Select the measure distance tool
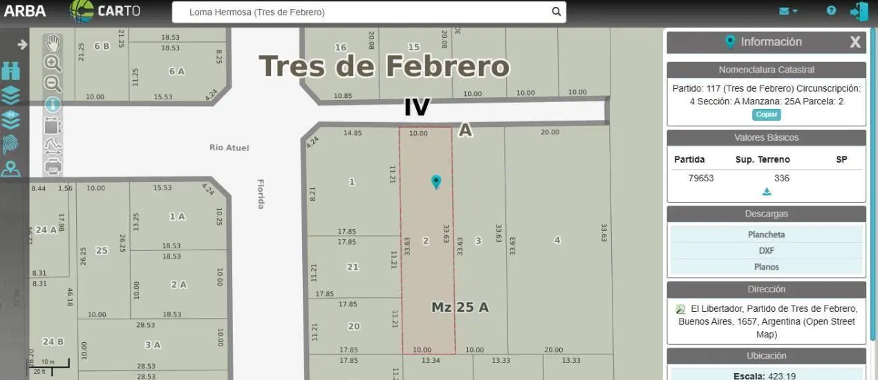The width and height of the screenshot is (878, 380). pos(53,146)
